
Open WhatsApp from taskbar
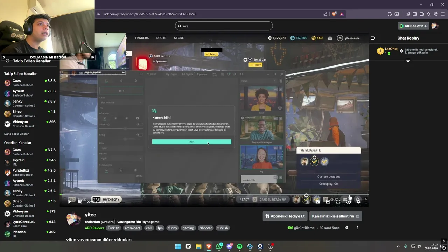tap(219, 246)
